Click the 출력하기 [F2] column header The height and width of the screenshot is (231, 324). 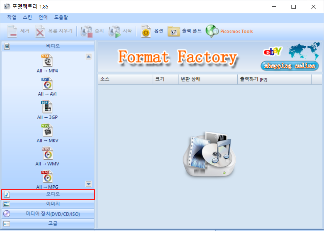pyautogui.click(x=275, y=79)
